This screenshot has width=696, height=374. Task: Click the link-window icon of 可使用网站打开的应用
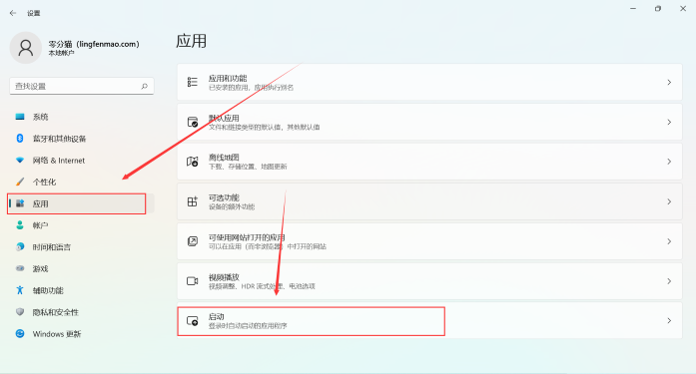(192, 241)
